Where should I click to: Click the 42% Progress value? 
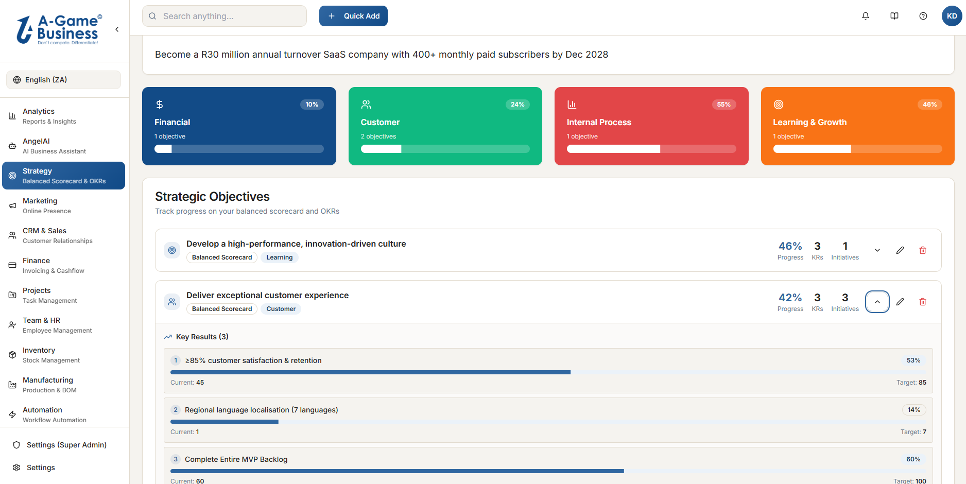[x=790, y=298]
